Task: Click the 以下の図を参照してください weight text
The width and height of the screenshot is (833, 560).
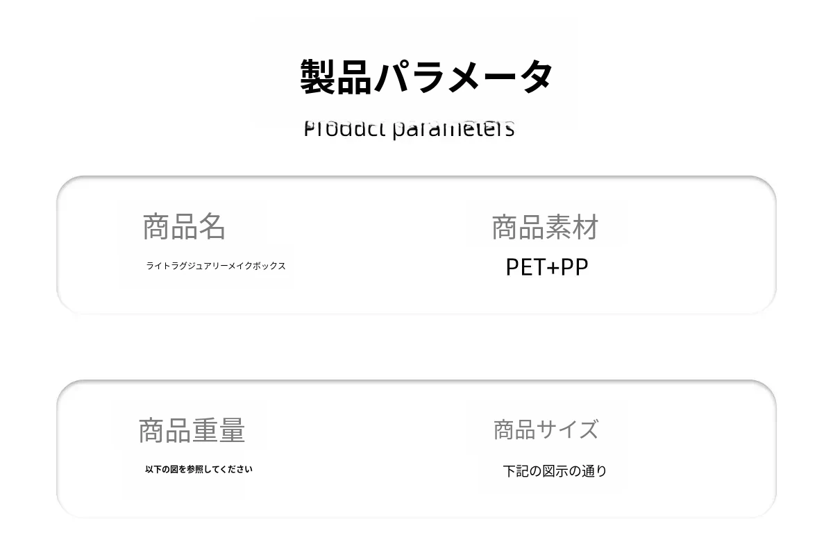Action: (x=199, y=469)
